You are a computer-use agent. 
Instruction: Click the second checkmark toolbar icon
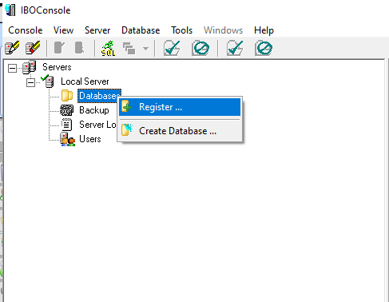(x=235, y=48)
